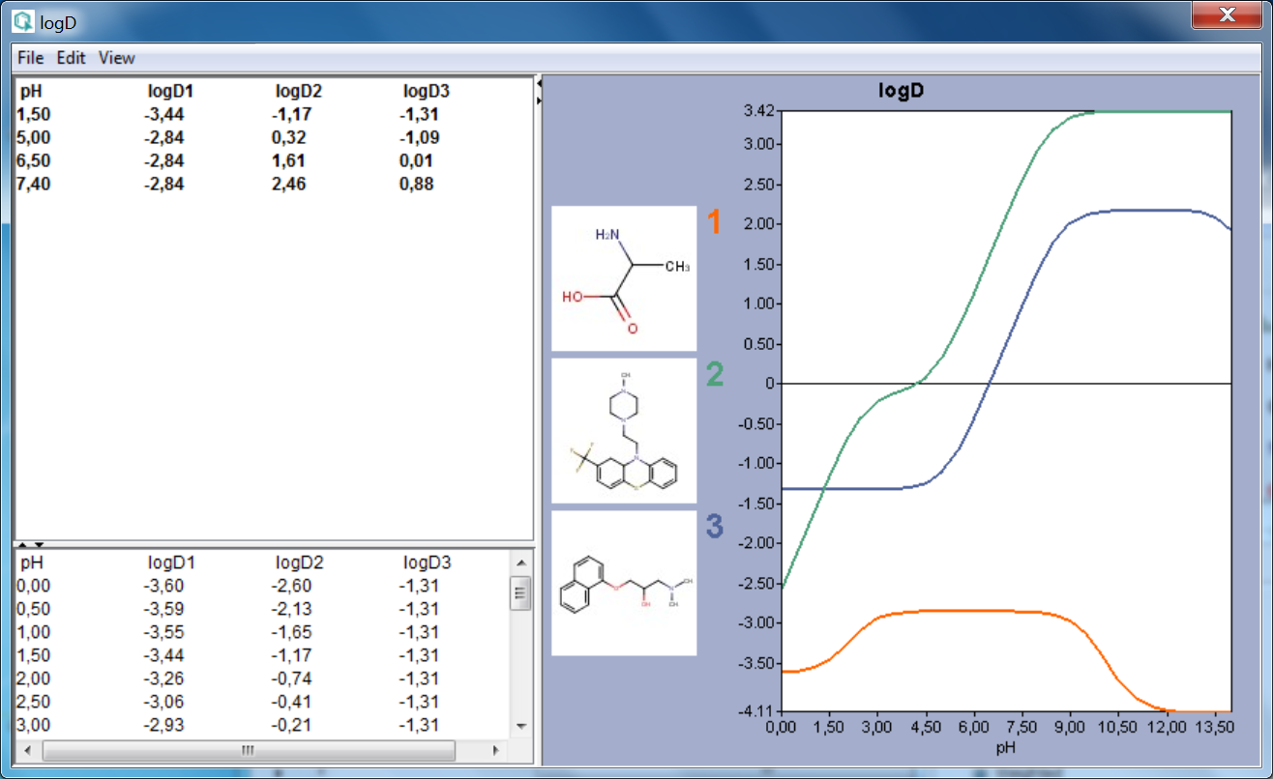
Task: Select the phenothiazine molecule 2 structure thumbnail
Action: tap(624, 431)
